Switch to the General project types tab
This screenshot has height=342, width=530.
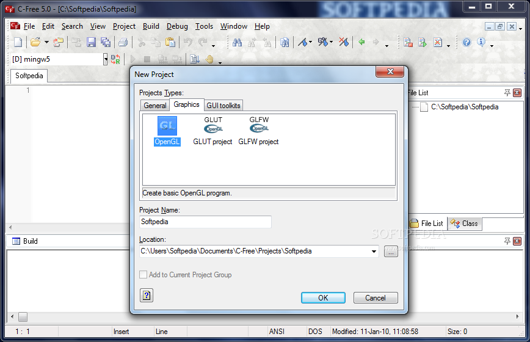[155, 106]
